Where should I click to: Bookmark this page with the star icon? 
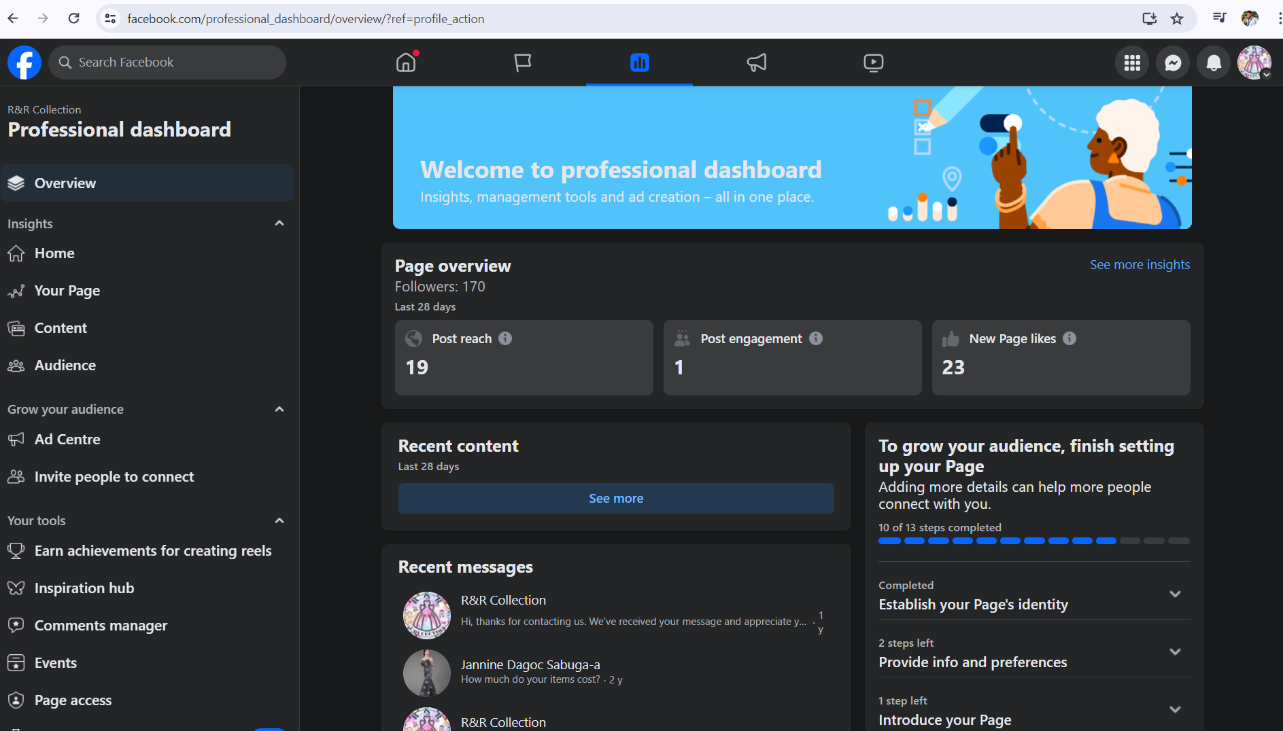[1177, 18]
